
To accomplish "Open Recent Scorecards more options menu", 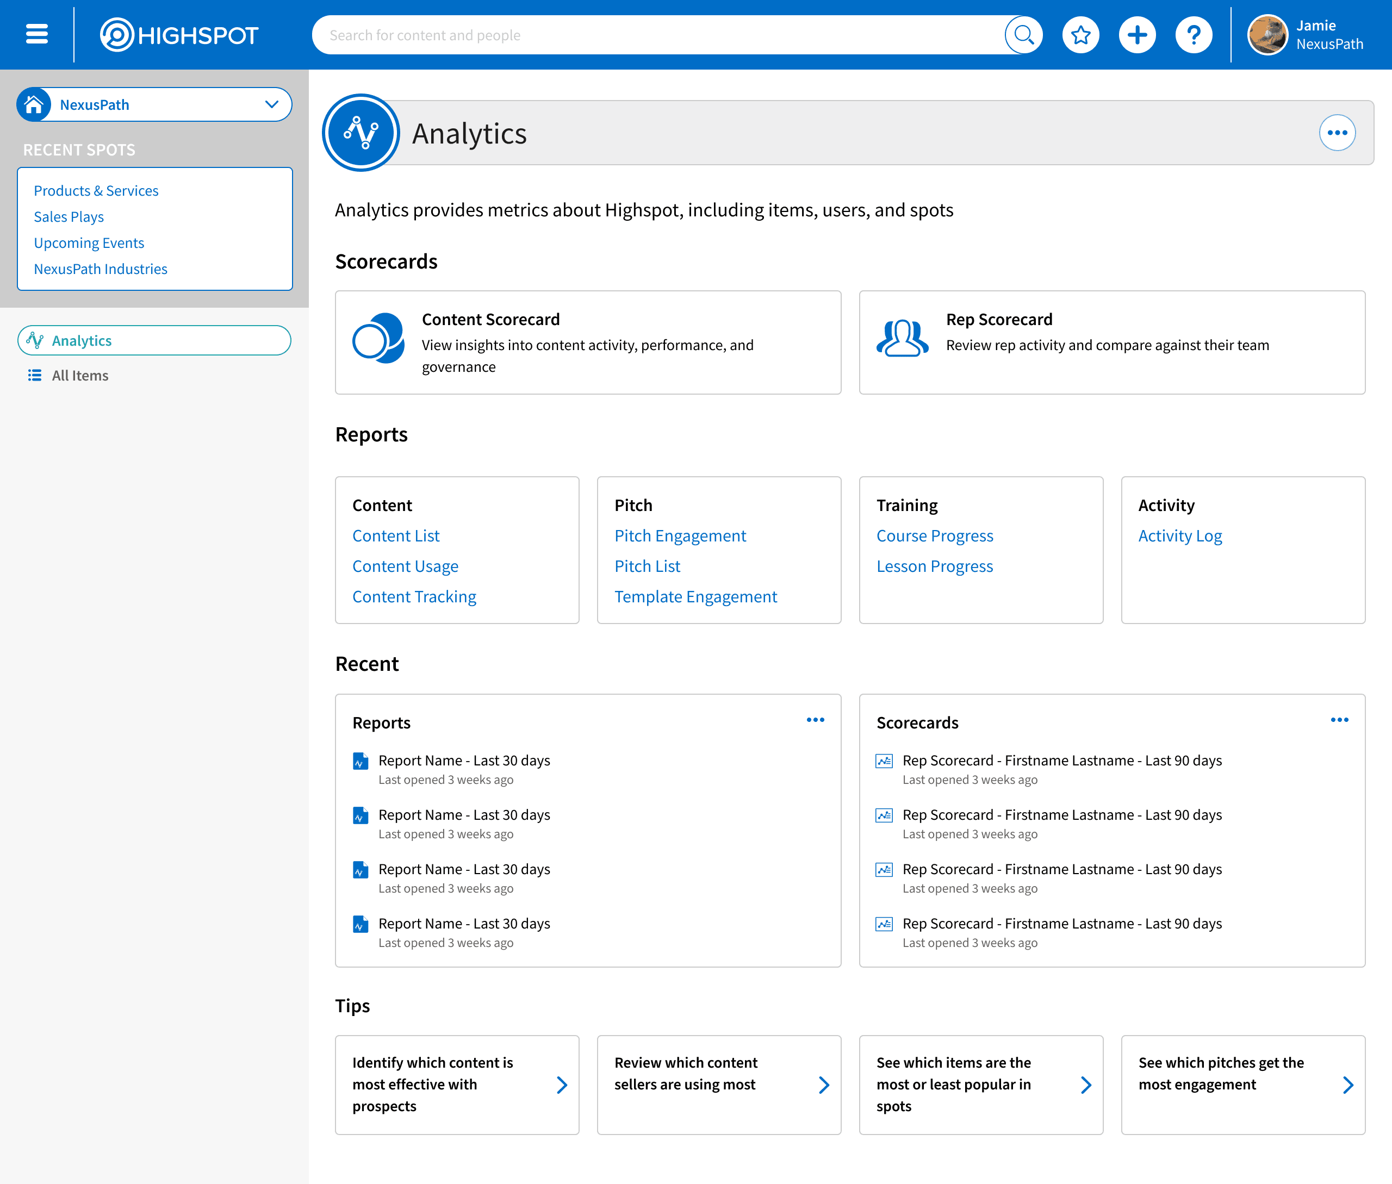I will [1340, 720].
